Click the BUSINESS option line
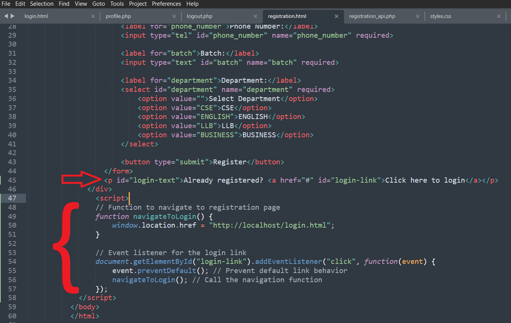The image size is (511, 323). pyautogui.click(x=226, y=135)
